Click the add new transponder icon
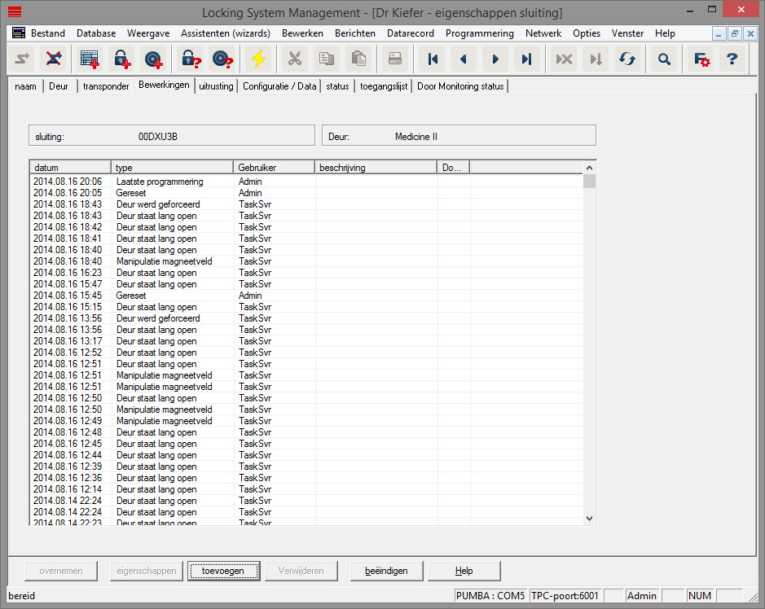 coord(152,59)
